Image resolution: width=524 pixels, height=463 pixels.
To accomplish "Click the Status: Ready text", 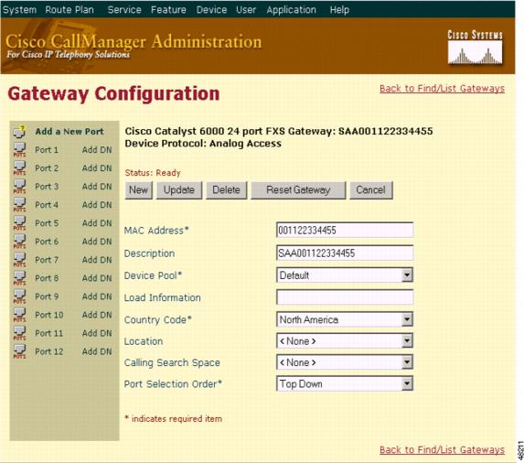I will pyautogui.click(x=153, y=173).
